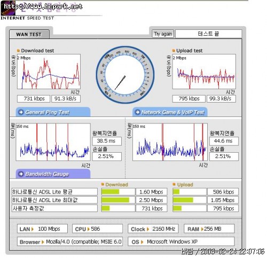Viewport: 267px width, 258px height.
Task: Open the Network Game & VoIP Test header
Action: pyautogui.click(x=170, y=112)
